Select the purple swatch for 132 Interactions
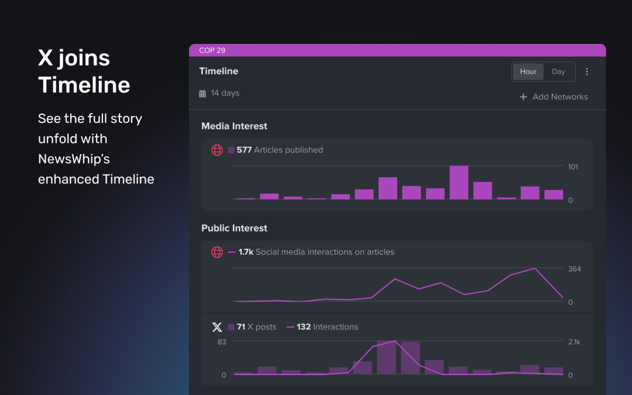Image resolution: width=632 pixels, height=395 pixels. coord(291,327)
